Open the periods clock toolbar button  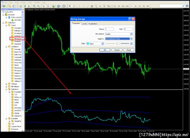pyautogui.click(x=59, y=6)
